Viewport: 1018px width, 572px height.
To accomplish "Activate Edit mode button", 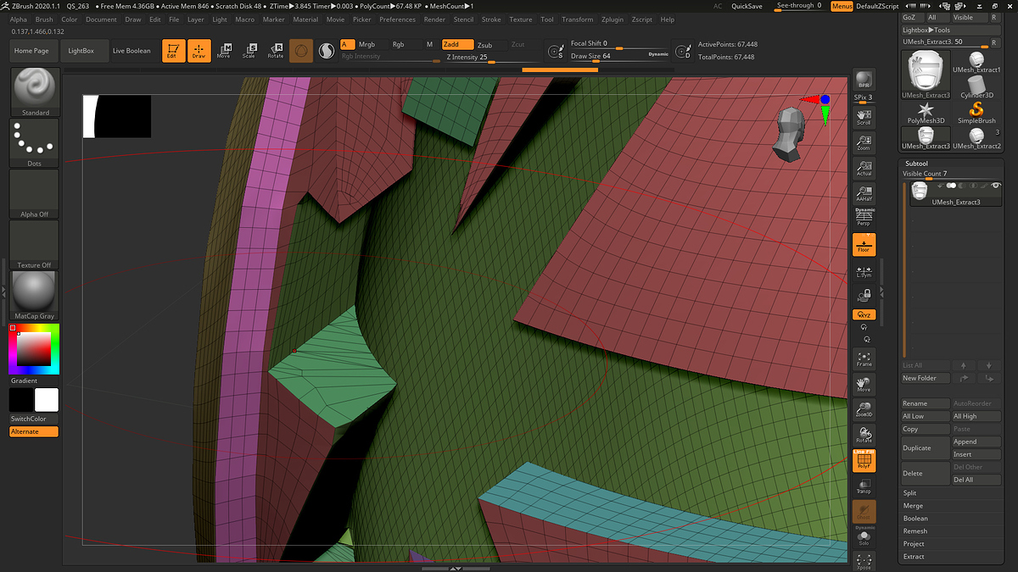I will click(x=173, y=51).
